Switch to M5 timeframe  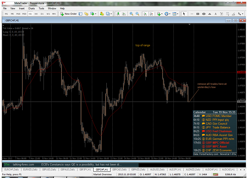12,14
